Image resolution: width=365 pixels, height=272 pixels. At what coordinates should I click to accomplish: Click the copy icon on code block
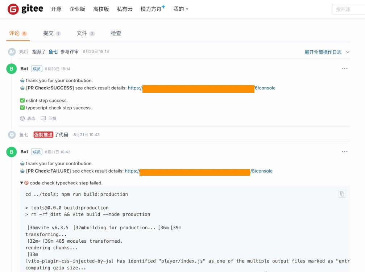point(342,194)
